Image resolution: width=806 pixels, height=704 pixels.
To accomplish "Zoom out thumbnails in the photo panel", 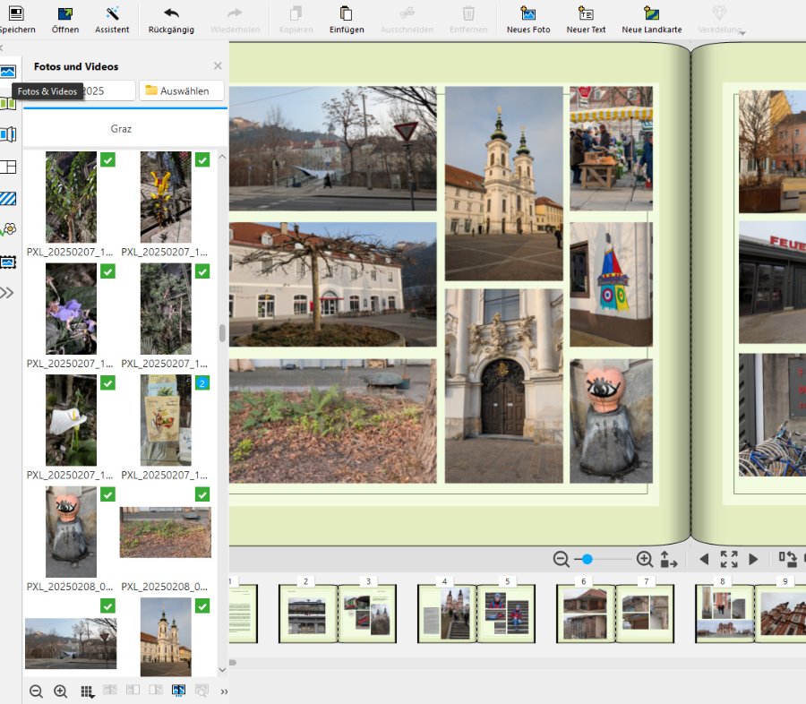I will [36, 691].
